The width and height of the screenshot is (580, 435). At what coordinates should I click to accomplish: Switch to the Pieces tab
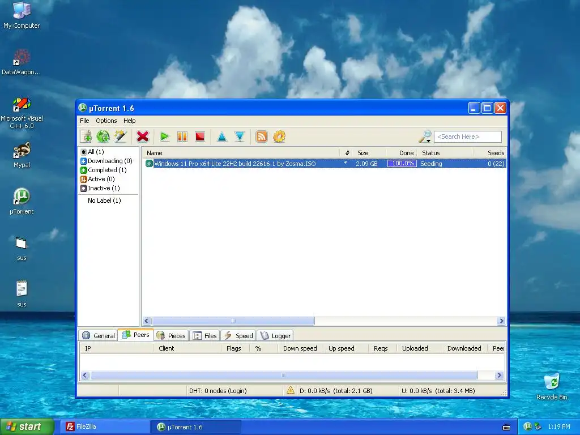[x=171, y=335]
